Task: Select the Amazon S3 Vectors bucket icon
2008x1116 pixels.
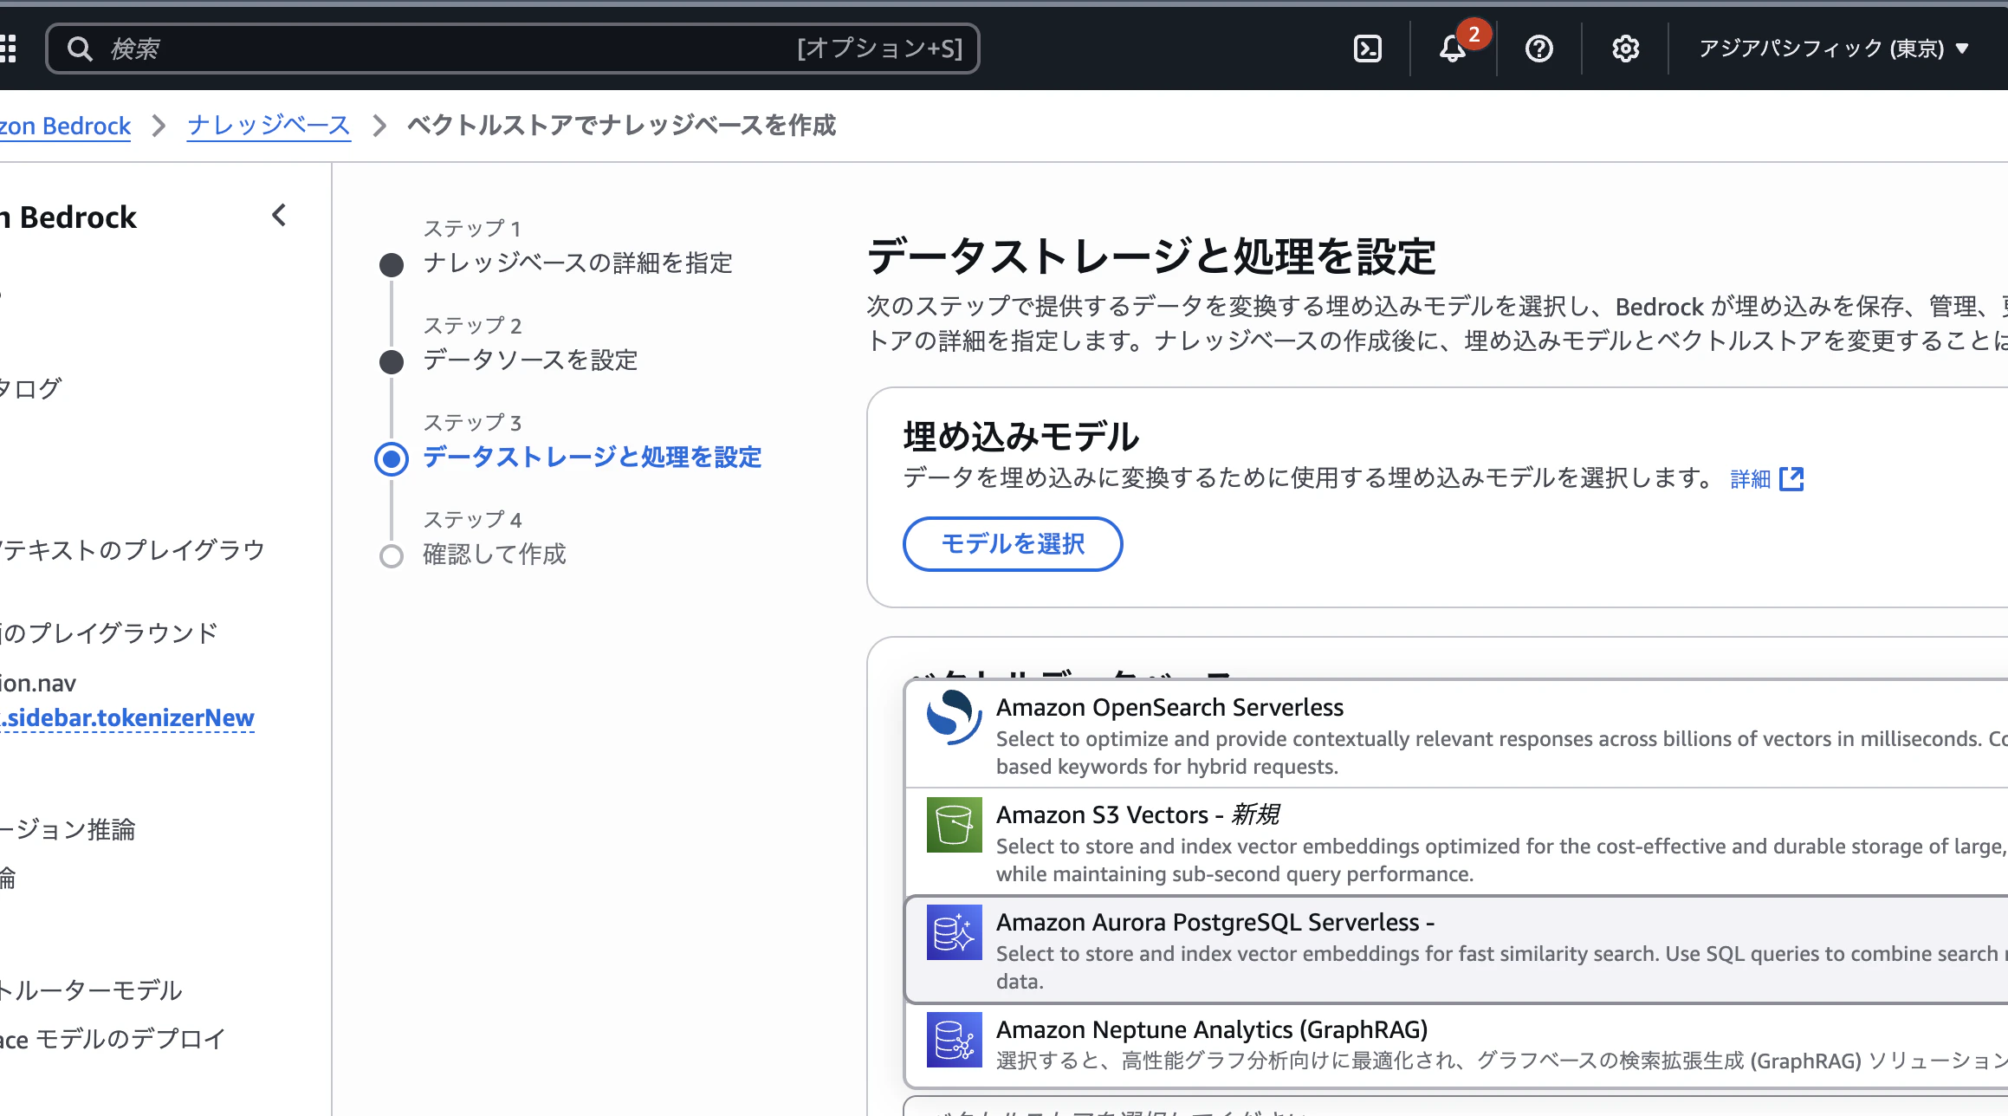Action: (954, 825)
